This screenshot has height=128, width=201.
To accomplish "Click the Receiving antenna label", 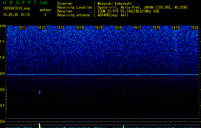I will click(73, 15).
